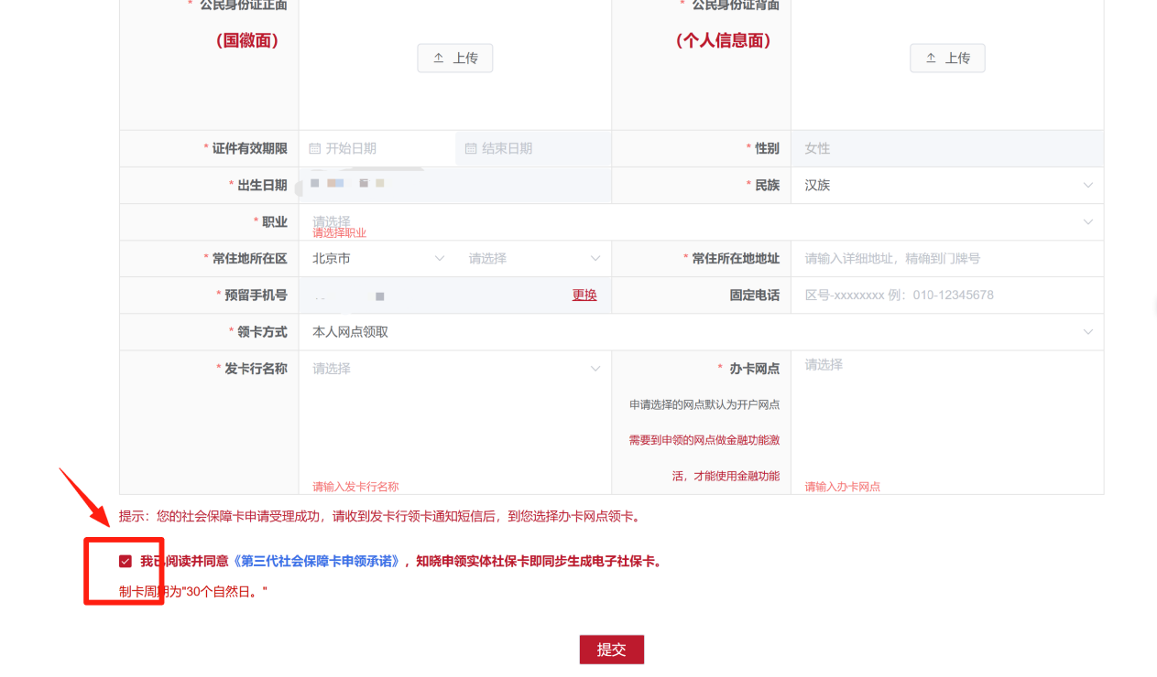Uncheck the 我已阅读并同意 agreement checkbox
The image size is (1157, 677).
click(x=126, y=562)
